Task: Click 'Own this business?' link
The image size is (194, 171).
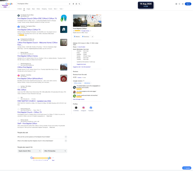Action: [86, 67]
